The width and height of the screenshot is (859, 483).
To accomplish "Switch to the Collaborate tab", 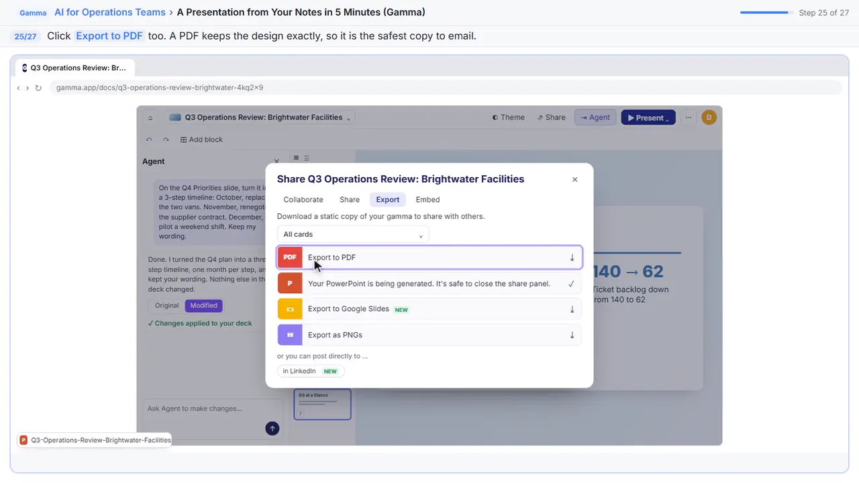I will tap(303, 199).
